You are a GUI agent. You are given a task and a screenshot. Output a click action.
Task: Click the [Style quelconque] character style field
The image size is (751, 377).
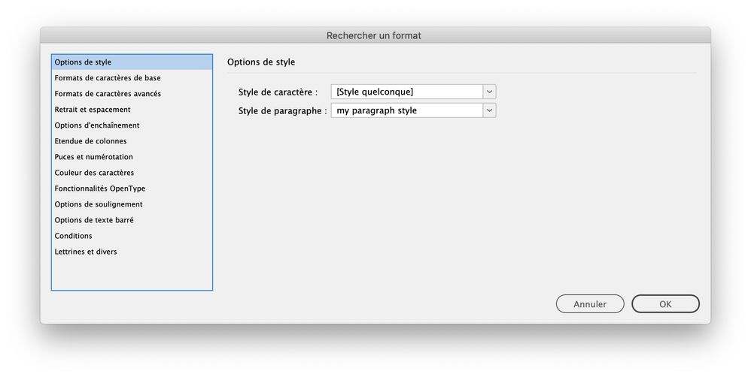pos(406,92)
